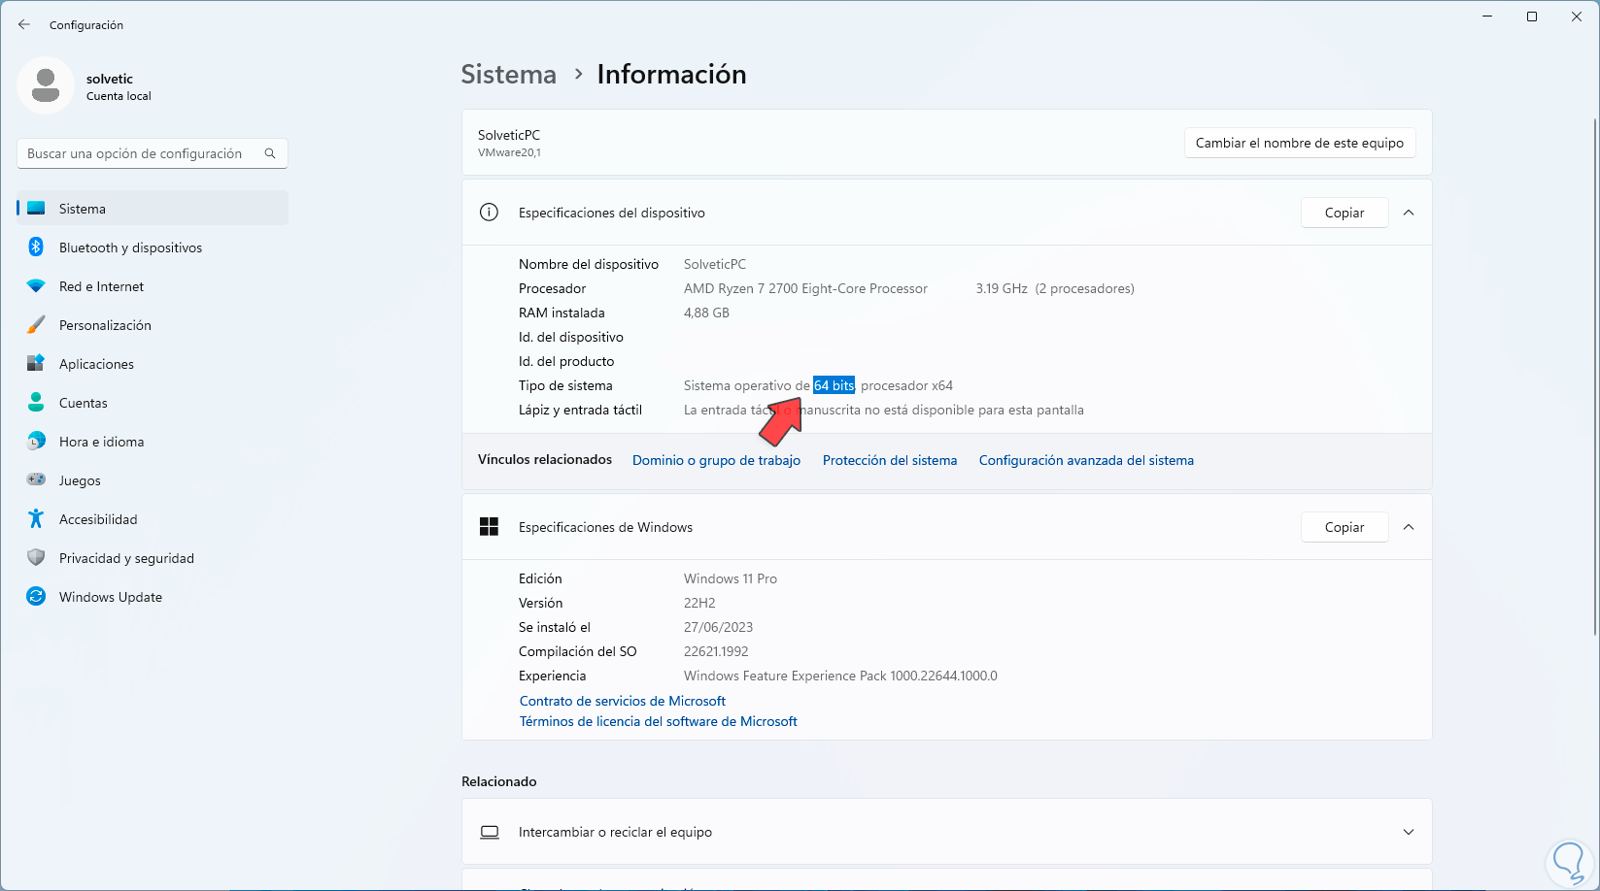This screenshot has width=1600, height=891.
Task: Expand Intercambiar o reciclar el equipo
Action: [x=1409, y=832]
